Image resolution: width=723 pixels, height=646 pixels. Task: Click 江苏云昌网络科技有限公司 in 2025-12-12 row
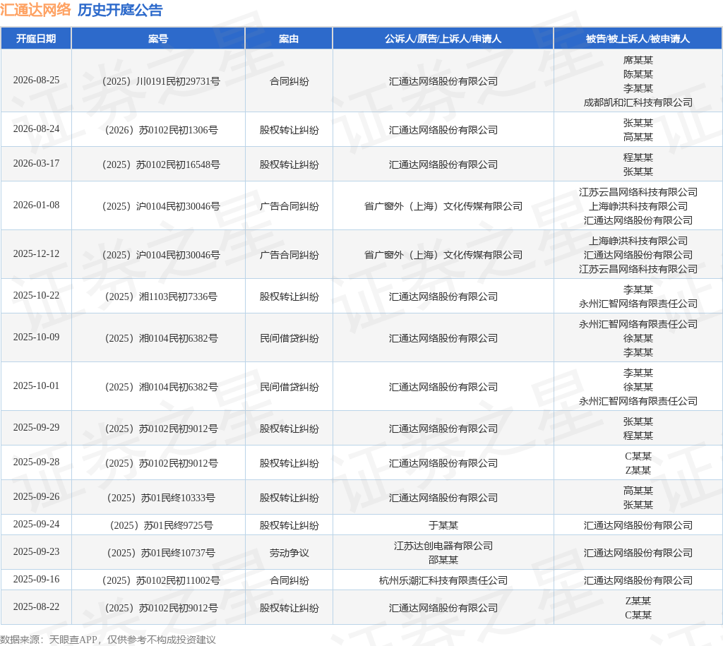tap(638, 269)
